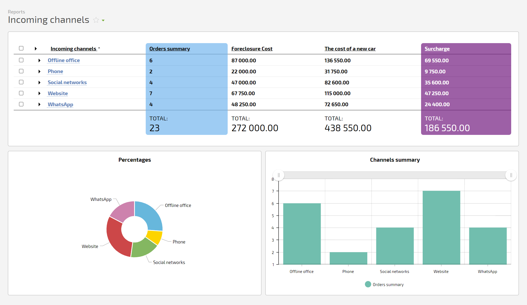Image resolution: width=527 pixels, height=305 pixels.
Task: Check the Offline office row checkbox
Action: point(21,60)
